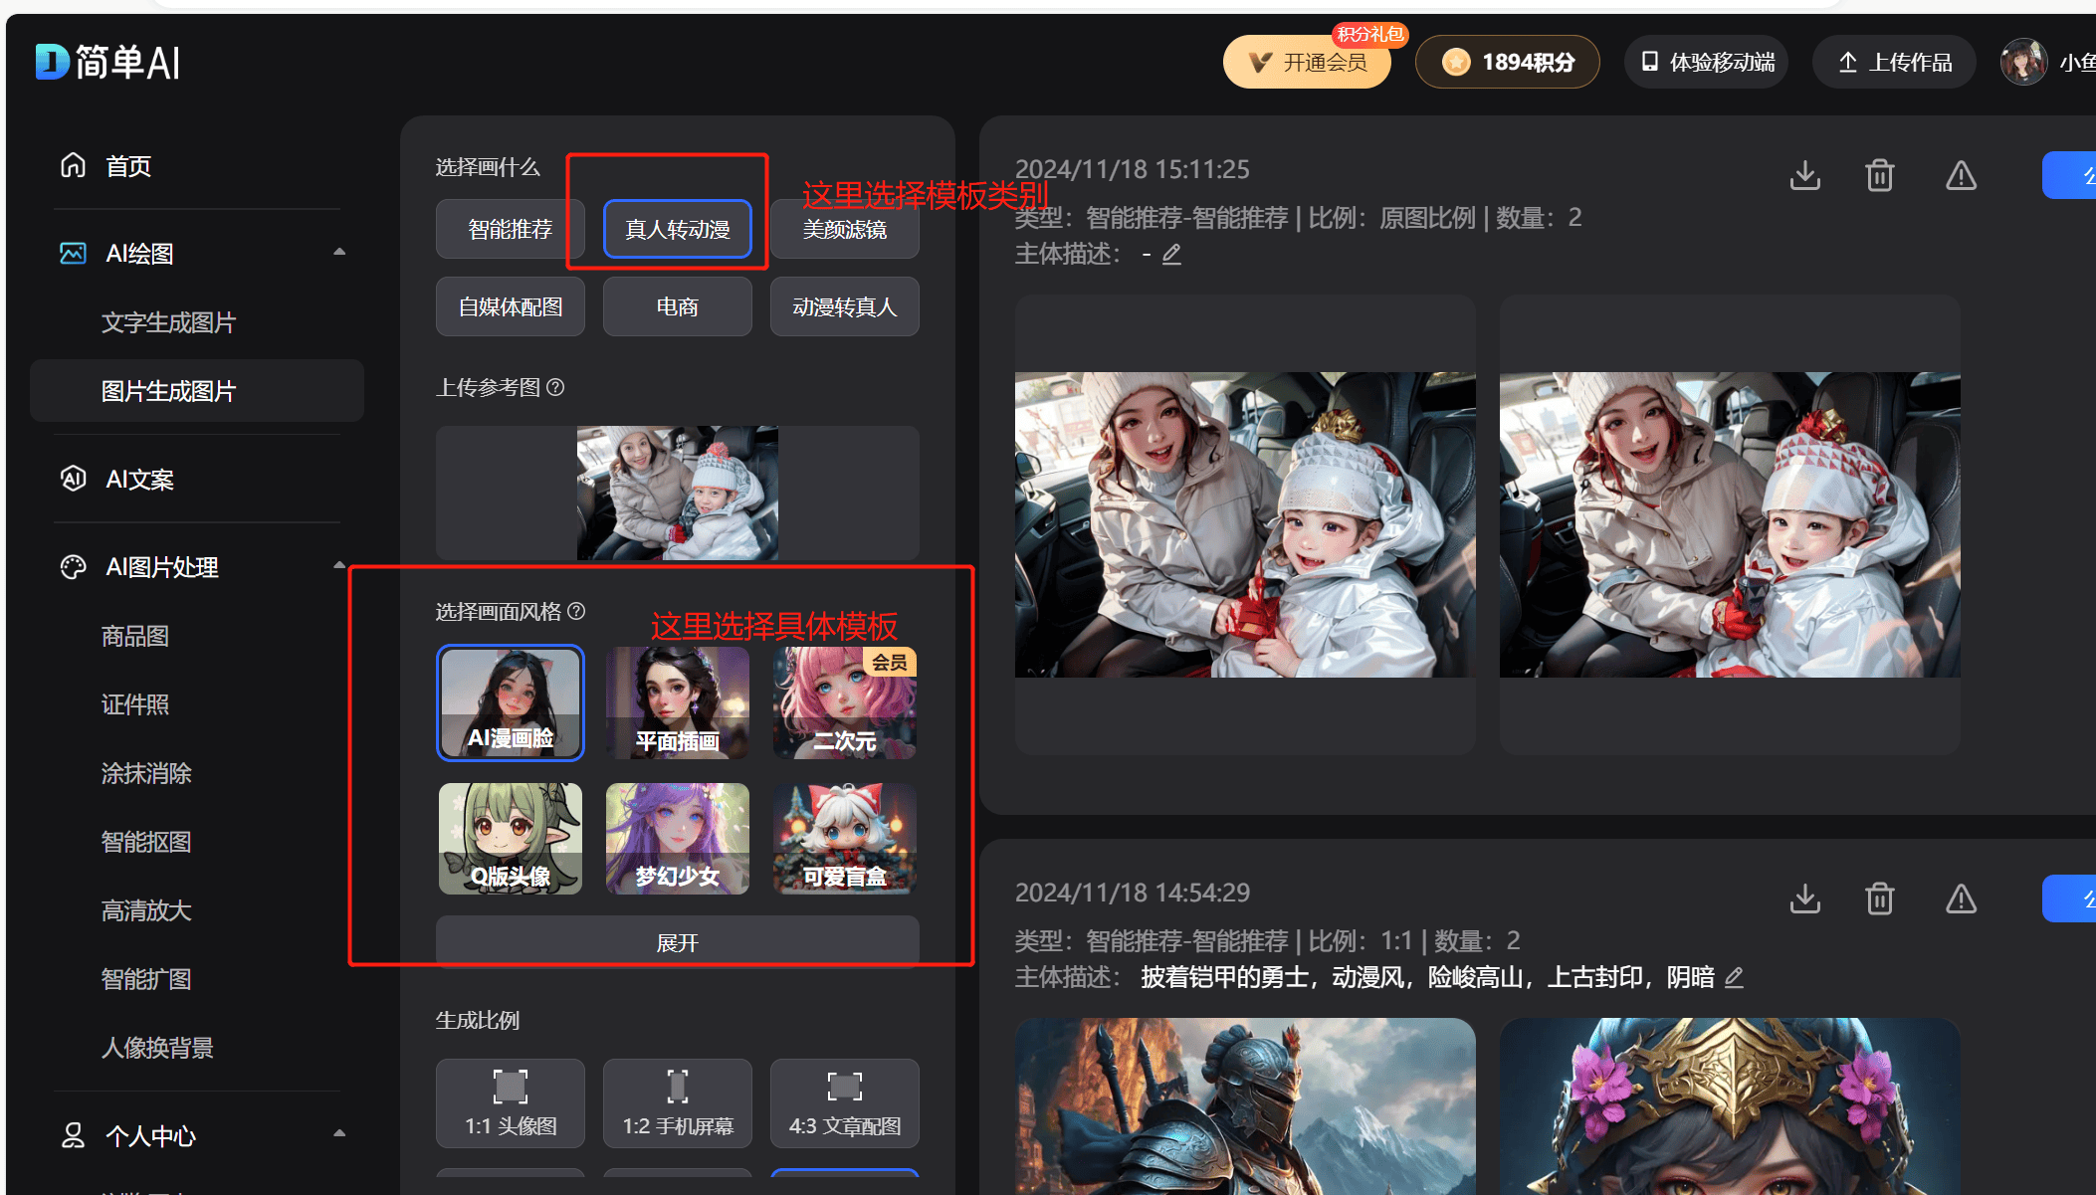
Task: Click the AI绘图 picture icon
Action: 74,253
